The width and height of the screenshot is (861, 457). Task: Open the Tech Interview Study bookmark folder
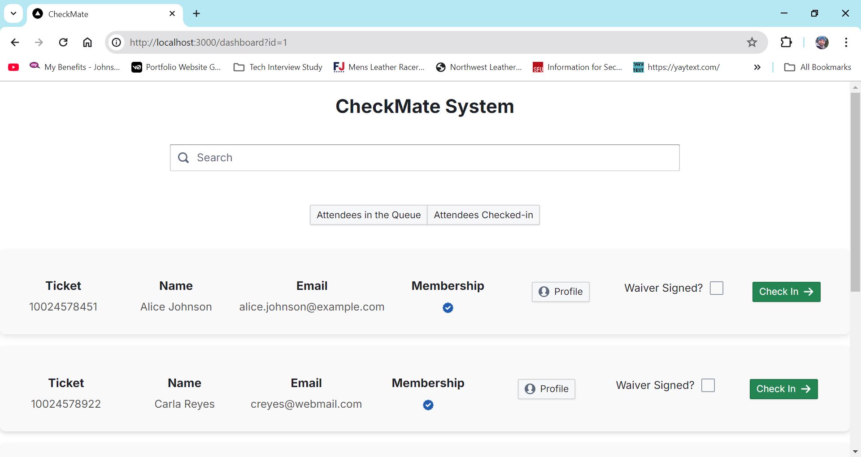[x=278, y=67]
